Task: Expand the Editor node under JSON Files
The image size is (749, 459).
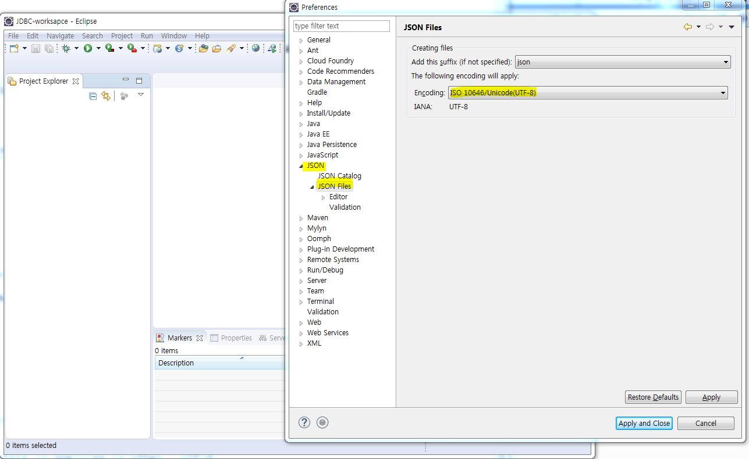Action: pyautogui.click(x=324, y=197)
